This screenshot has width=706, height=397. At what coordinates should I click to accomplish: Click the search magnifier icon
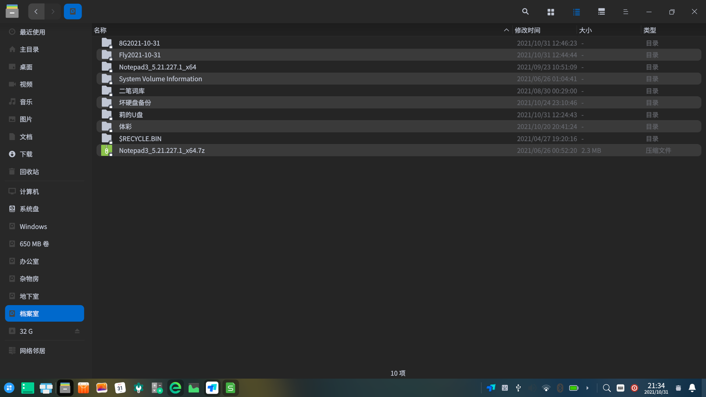click(525, 12)
